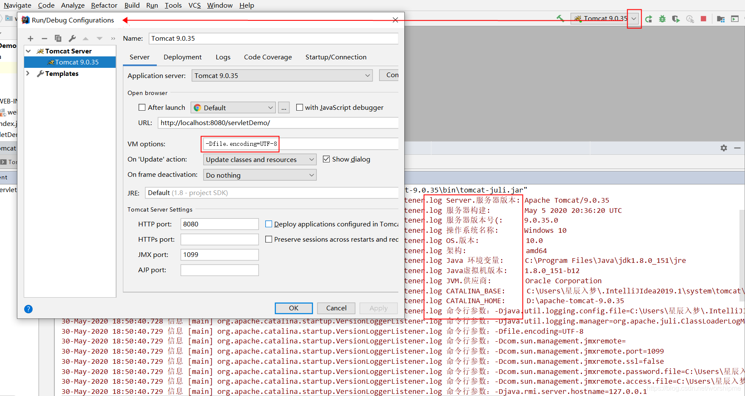Open Project Structure folder icon
This screenshot has width=745, height=396.
point(721,19)
